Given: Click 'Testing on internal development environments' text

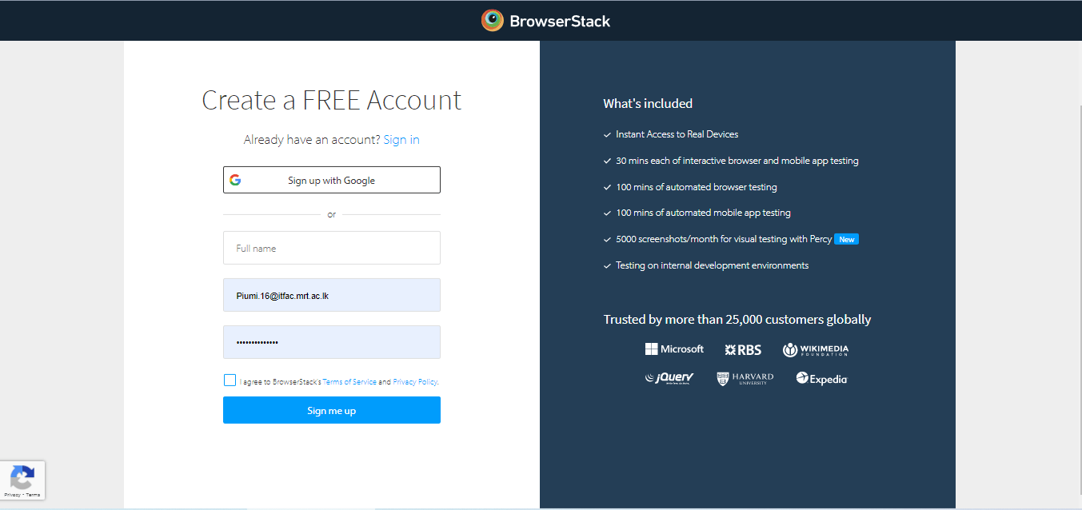Looking at the screenshot, I should click(712, 265).
